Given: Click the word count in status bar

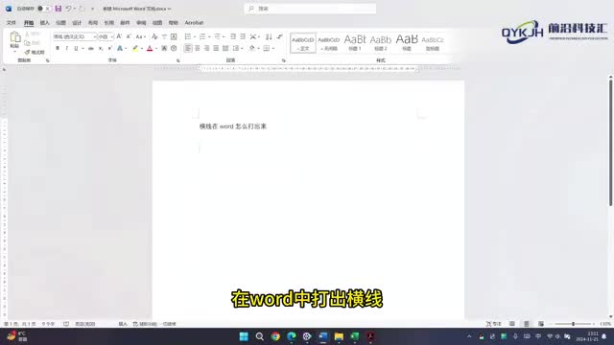Looking at the screenshot, I should click(x=48, y=324).
